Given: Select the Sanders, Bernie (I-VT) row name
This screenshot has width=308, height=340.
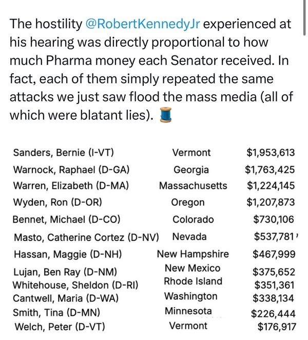Looking at the screenshot, I should pos(62,152).
